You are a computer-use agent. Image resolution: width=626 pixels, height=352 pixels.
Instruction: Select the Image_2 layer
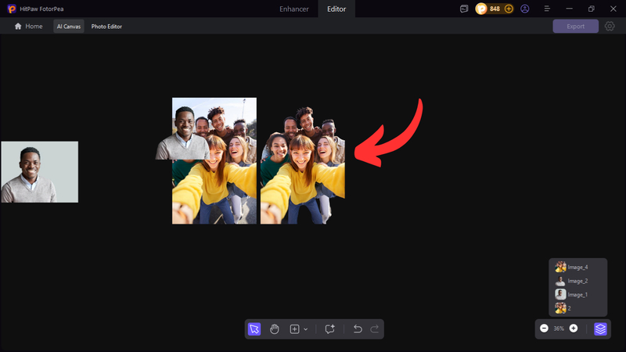[x=577, y=281]
